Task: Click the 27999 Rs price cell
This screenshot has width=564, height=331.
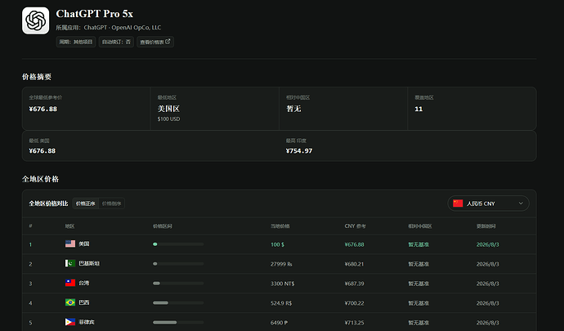Action: 281,264
